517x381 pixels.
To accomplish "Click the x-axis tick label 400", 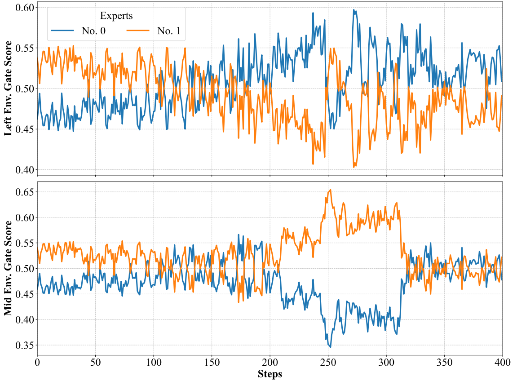I will [x=502, y=362].
